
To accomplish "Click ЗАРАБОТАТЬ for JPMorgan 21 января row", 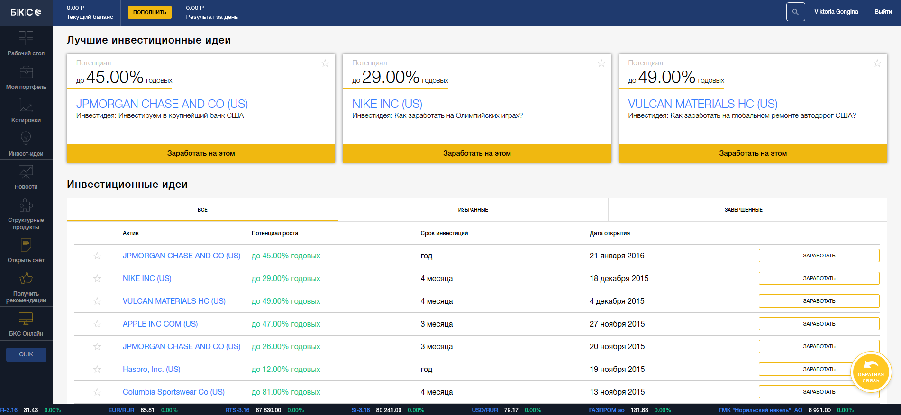I will [x=819, y=256].
